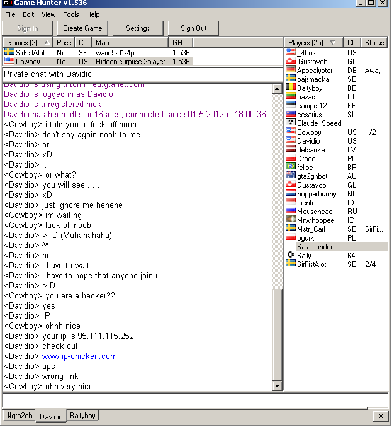Screen dimensions: 392x432
Task: Switch to the Baltyboy chat tab
Action: [83, 416]
